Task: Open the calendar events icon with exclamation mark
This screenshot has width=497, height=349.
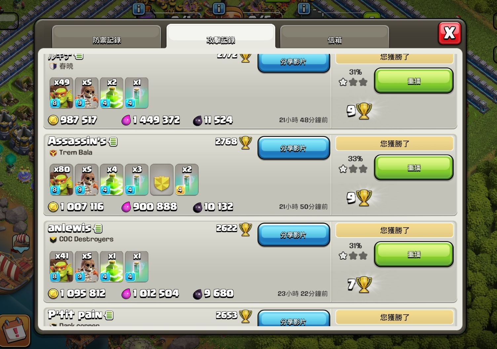Action: [x=15, y=331]
